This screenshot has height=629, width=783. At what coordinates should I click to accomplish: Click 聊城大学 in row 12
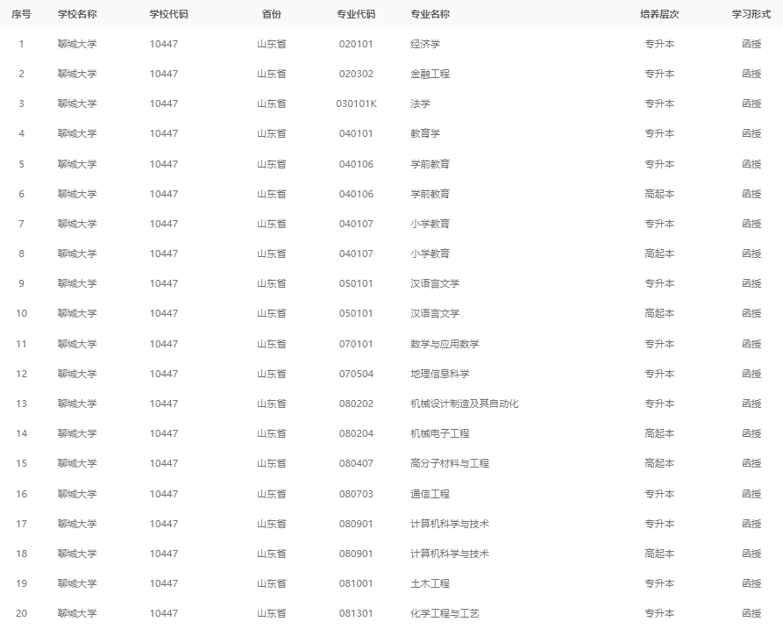[x=77, y=374]
